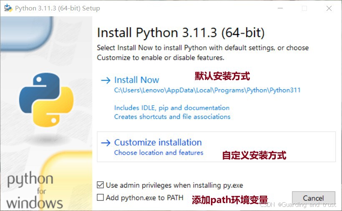This screenshot has width=342, height=211.
Task: Click the arrow icon beside Customize installation
Action: point(106,143)
